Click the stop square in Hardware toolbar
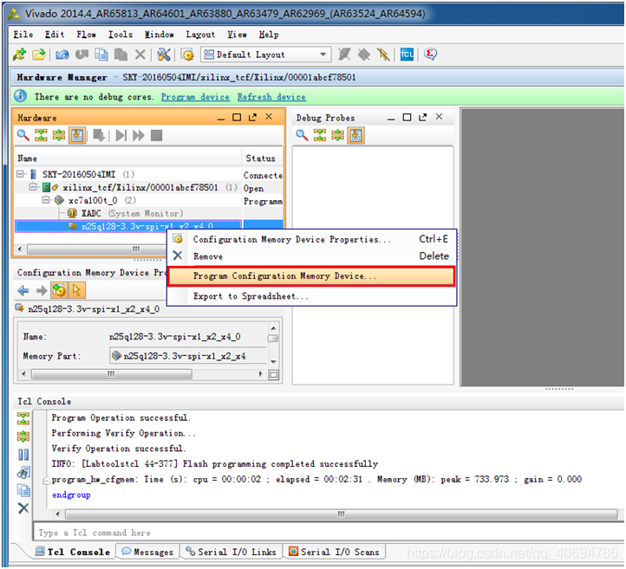 (156, 136)
